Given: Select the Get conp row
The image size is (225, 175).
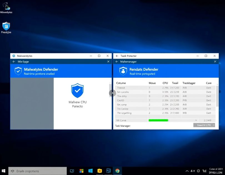Looking at the screenshot, I should point(165,104).
